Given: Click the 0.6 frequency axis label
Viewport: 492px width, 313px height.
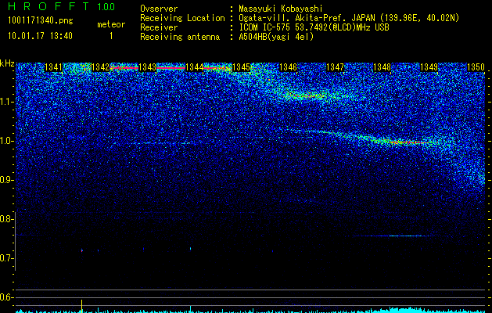Looking at the screenshot, I should tap(7, 297).
